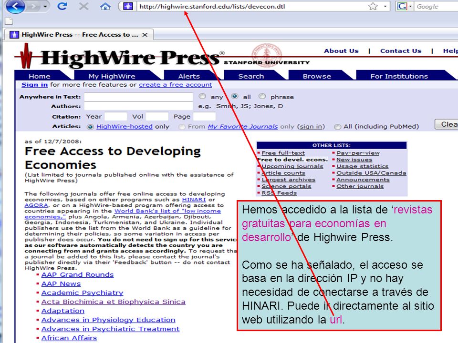Open the Pay-per-view list link
The width and height of the screenshot is (458, 343).
(x=358, y=153)
